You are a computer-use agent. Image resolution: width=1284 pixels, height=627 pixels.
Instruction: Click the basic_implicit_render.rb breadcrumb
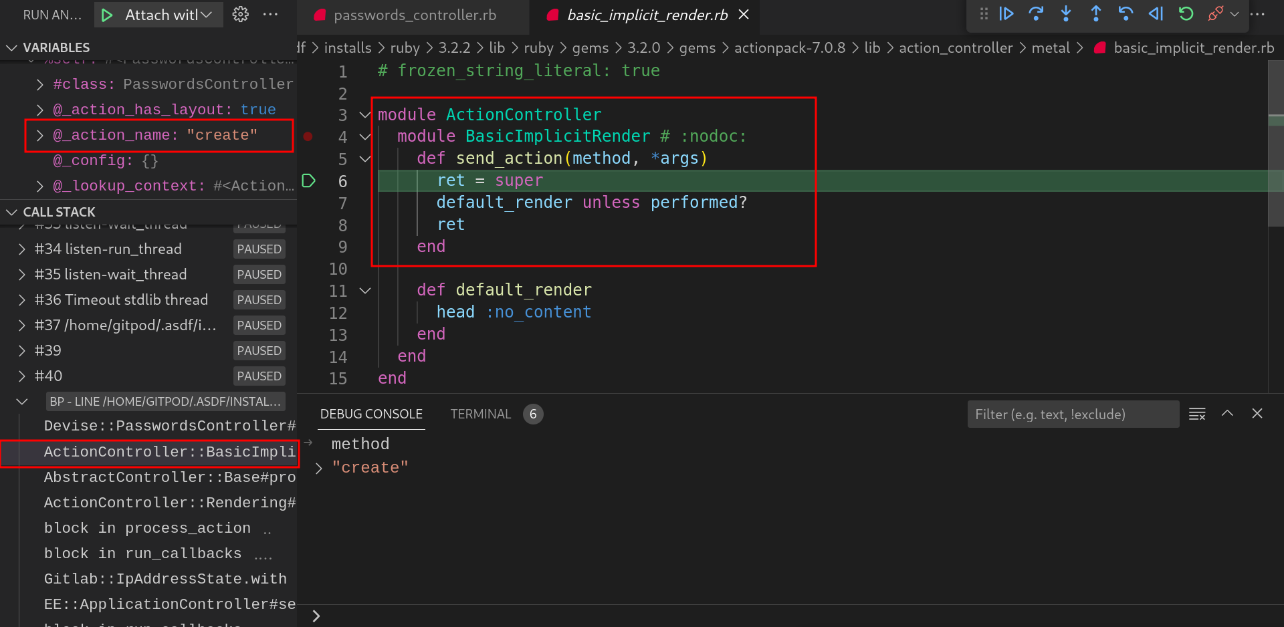pyautogui.click(x=1194, y=48)
